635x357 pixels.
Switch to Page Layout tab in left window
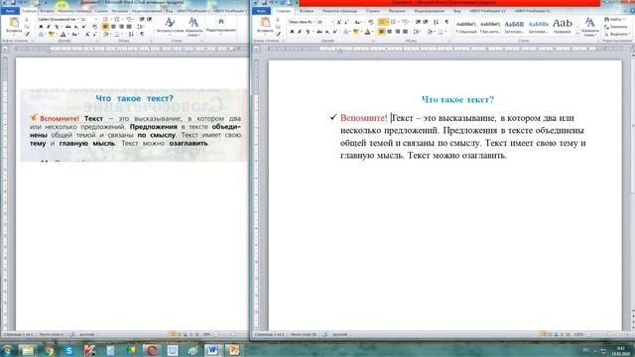74,11
